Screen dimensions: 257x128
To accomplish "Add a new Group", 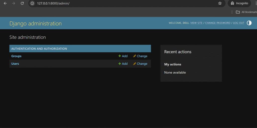I will click(x=123, y=56).
